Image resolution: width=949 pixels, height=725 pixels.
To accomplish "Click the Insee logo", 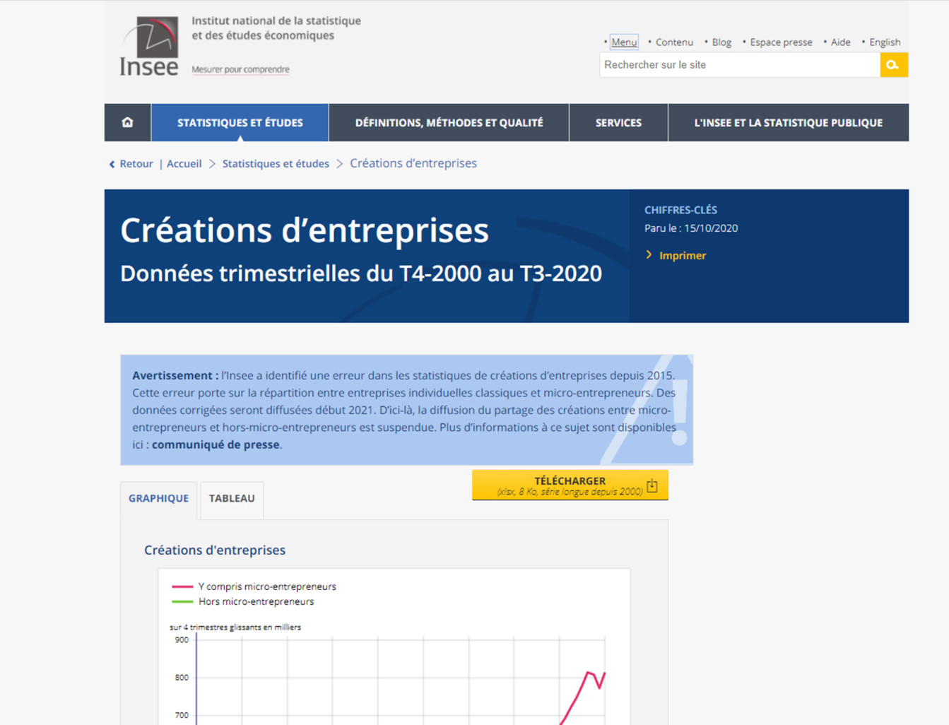I will pos(149,44).
